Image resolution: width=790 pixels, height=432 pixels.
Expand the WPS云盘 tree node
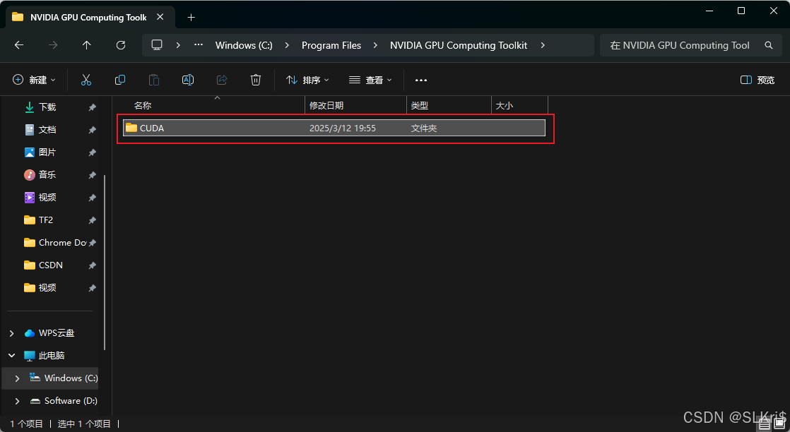click(x=11, y=333)
